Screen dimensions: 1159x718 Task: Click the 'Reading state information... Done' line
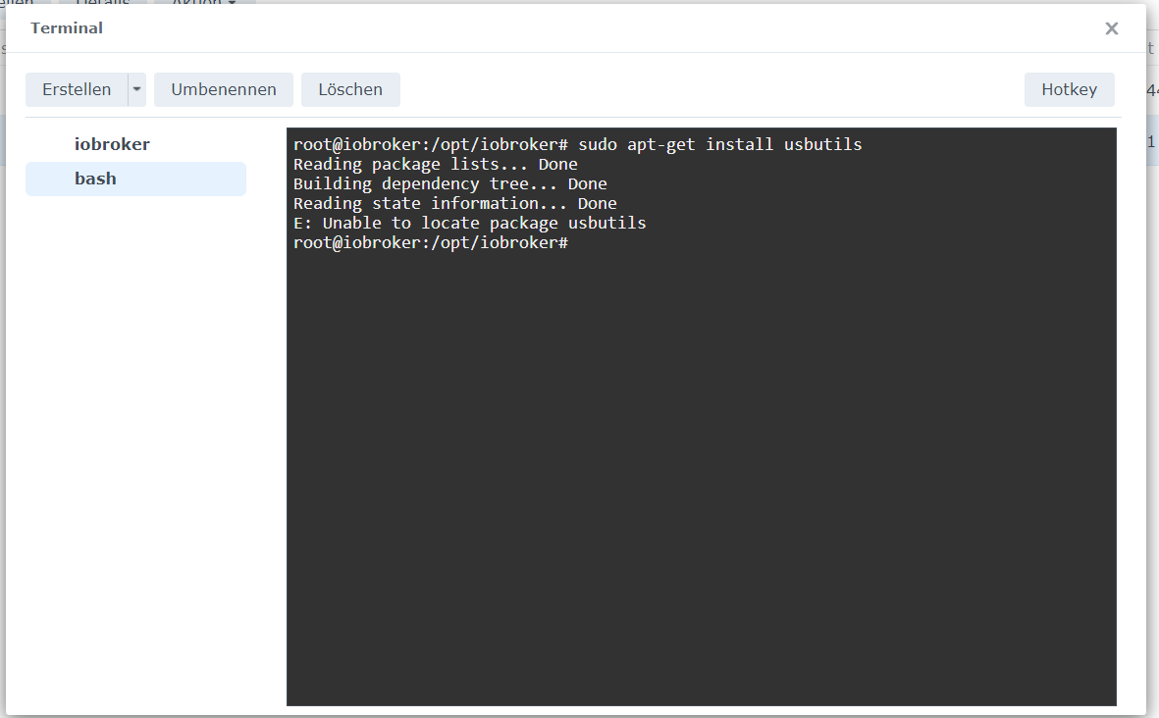pyautogui.click(x=454, y=204)
